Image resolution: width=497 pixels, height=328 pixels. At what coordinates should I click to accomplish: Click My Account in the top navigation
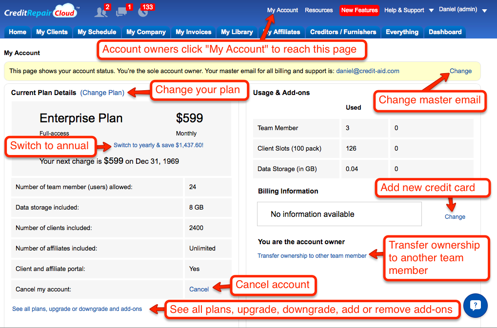click(x=282, y=10)
